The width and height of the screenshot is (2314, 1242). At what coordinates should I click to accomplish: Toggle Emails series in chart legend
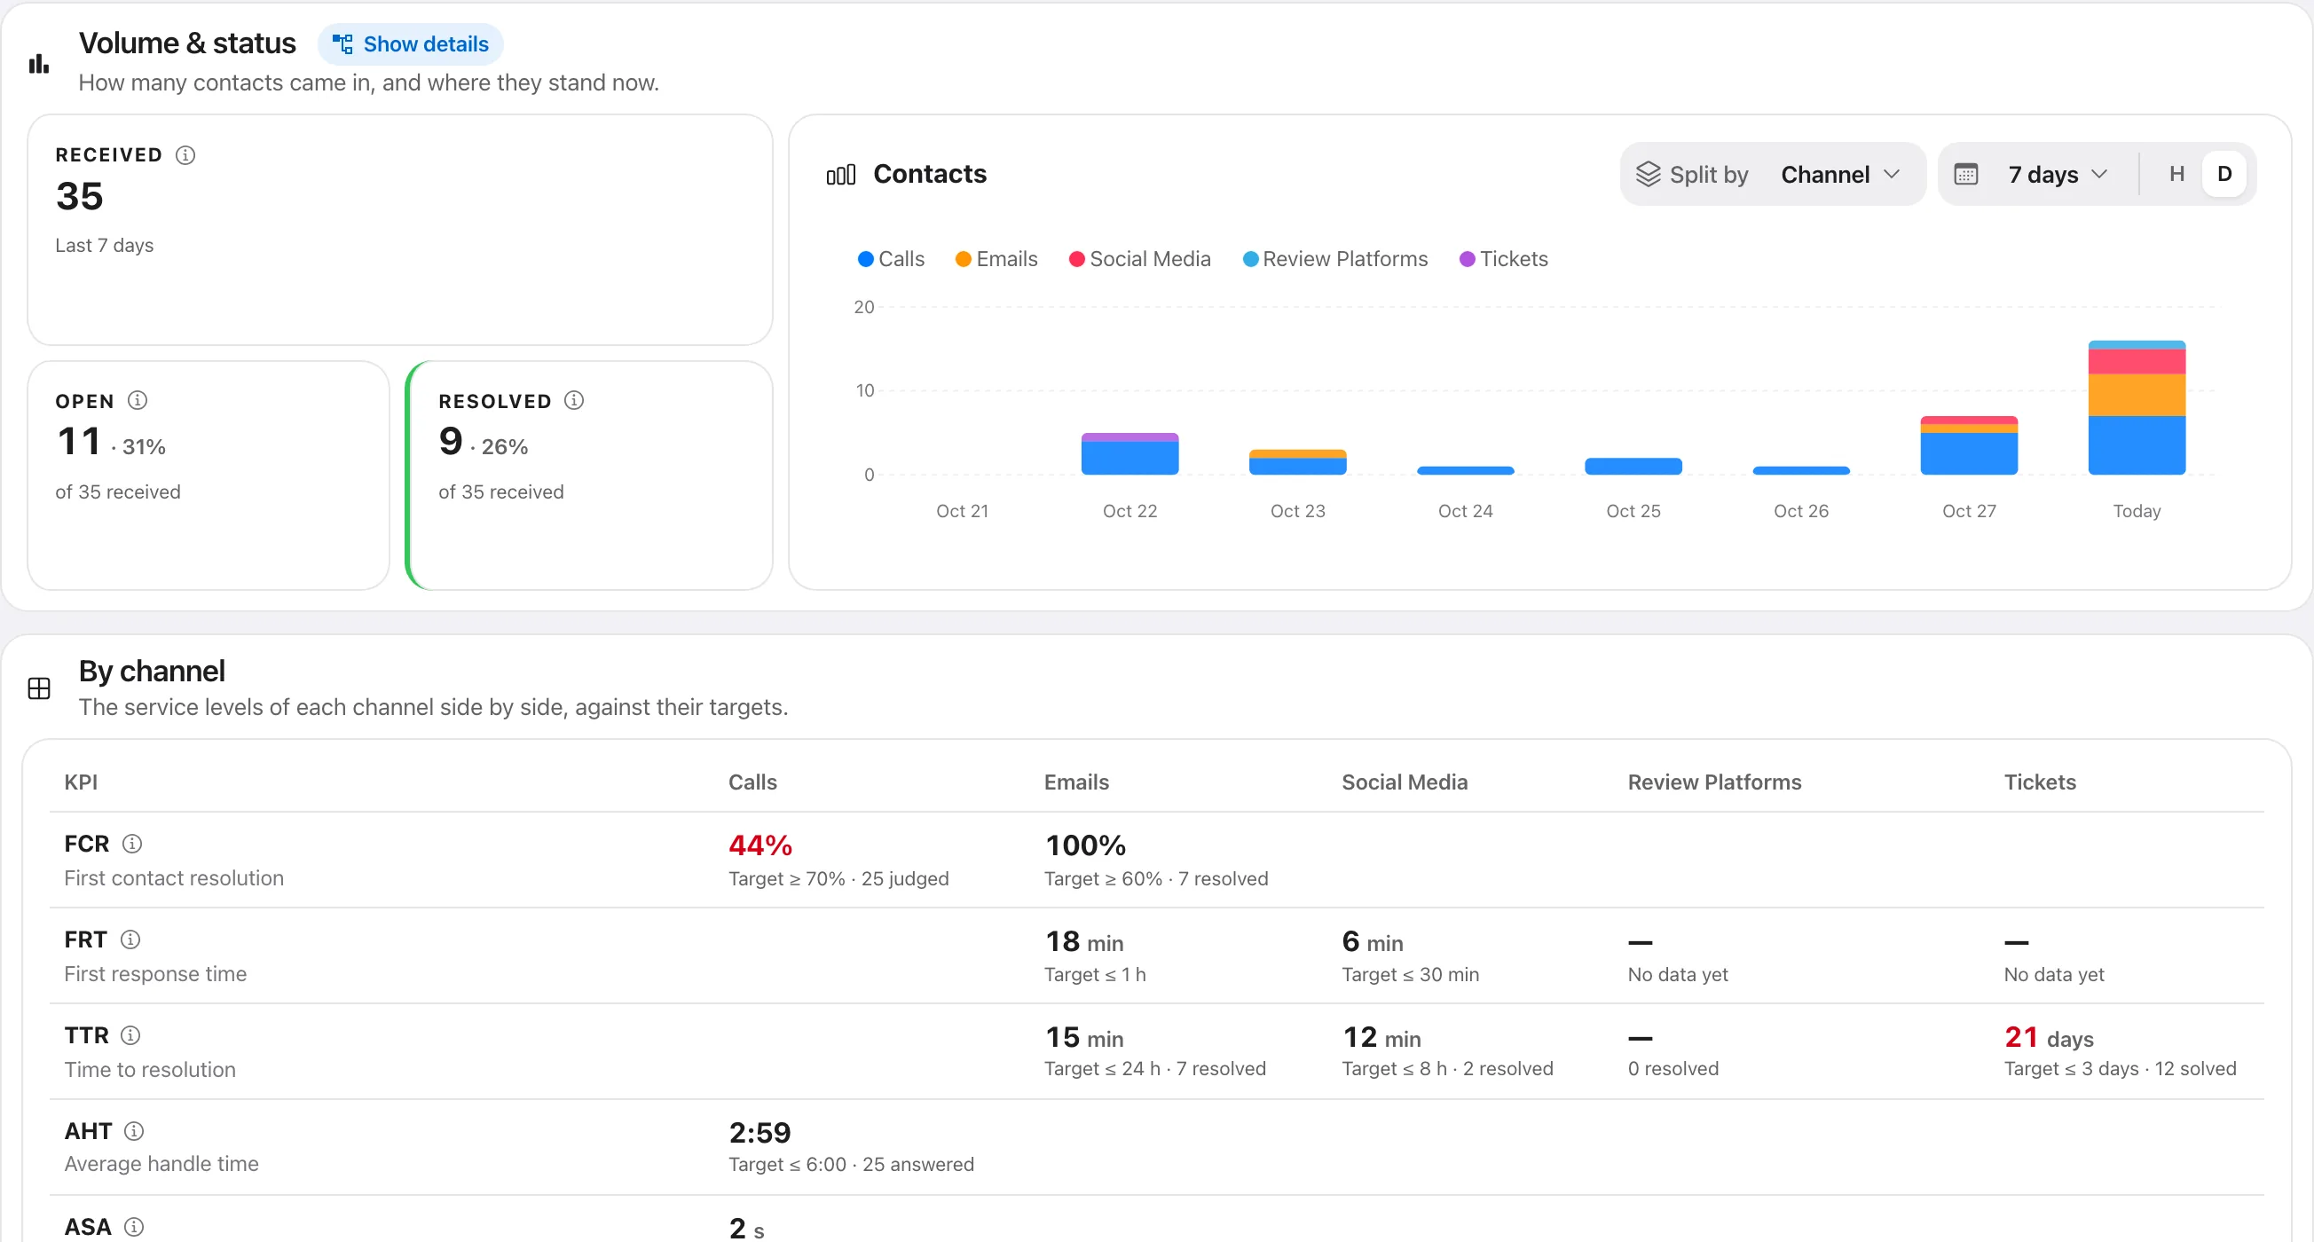pyautogui.click(x=996, y=259)
